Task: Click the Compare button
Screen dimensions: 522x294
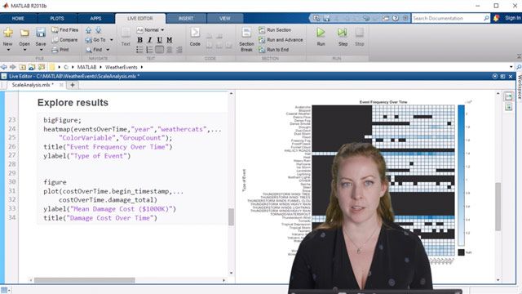Action: click(x=64, y=40)
